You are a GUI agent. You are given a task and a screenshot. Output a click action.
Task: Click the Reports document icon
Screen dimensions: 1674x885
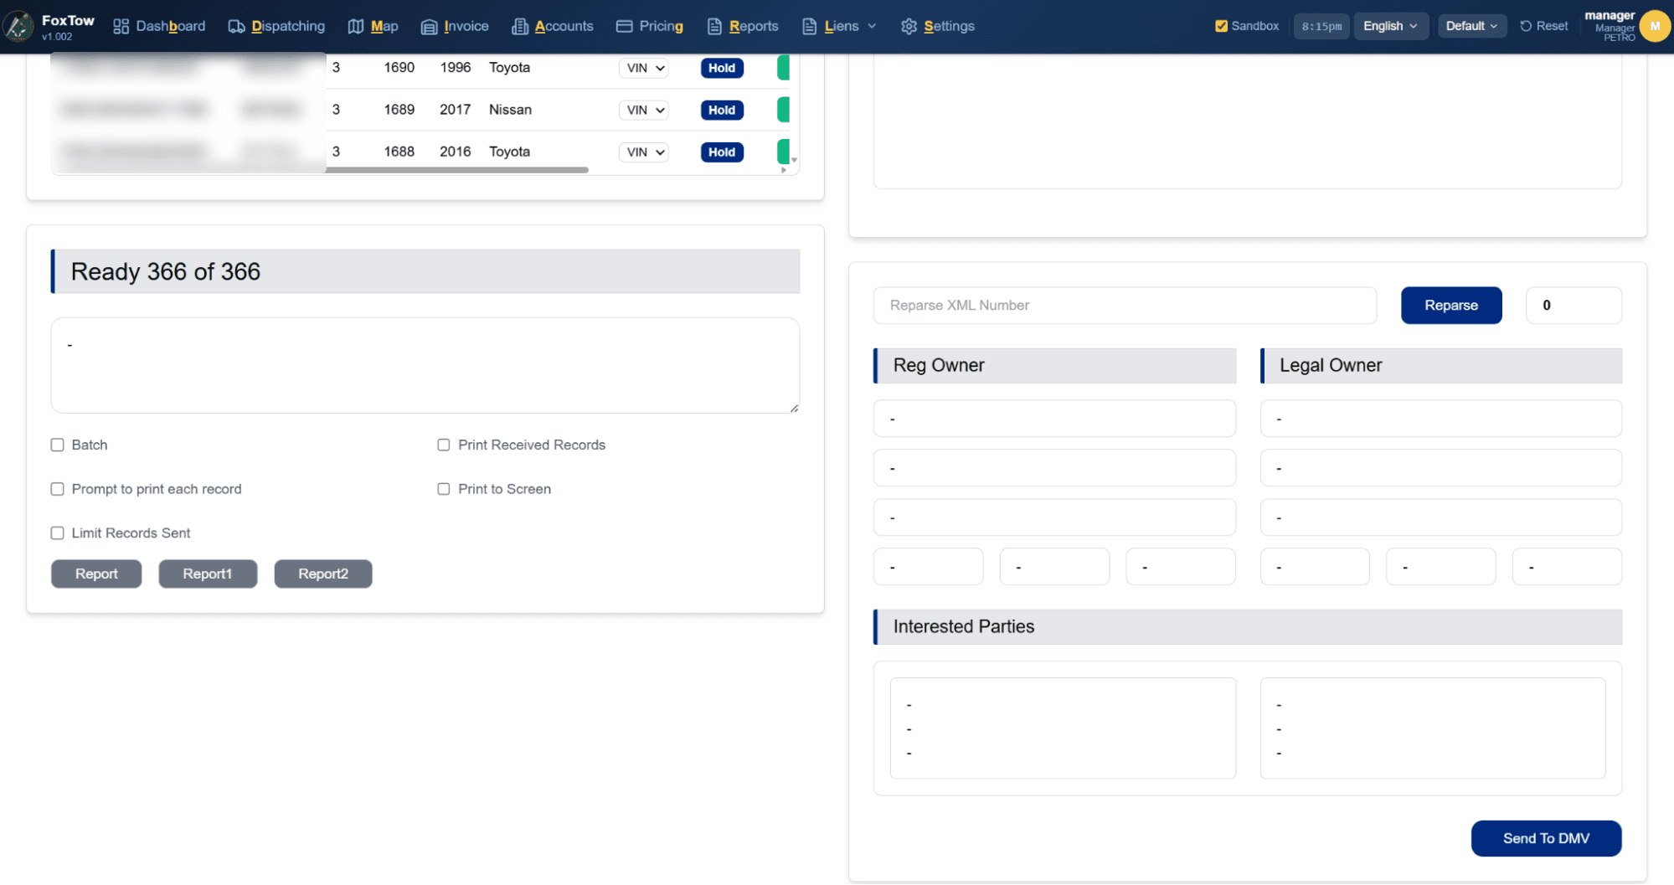point(714,27)
